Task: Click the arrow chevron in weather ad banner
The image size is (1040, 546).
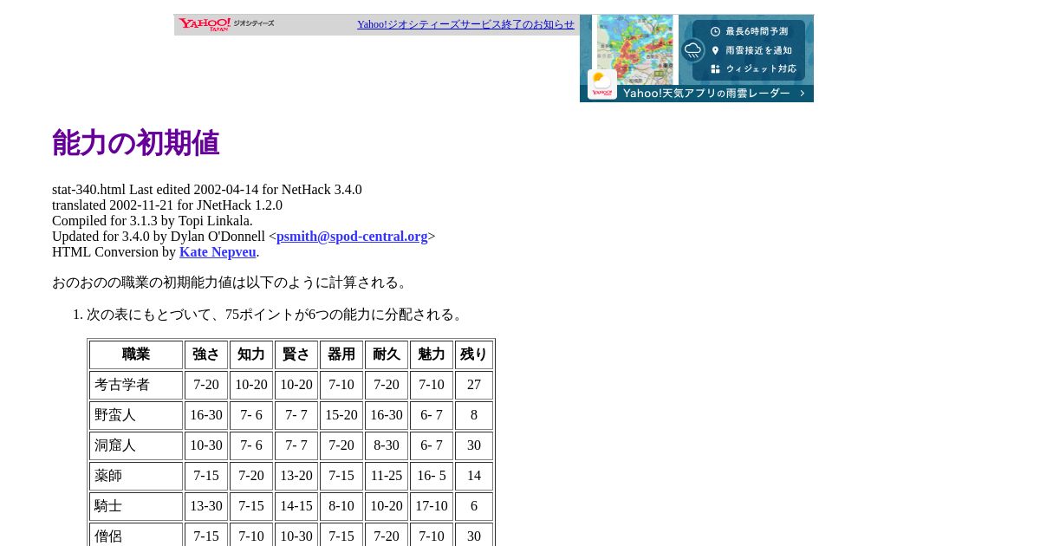Action: pos(803,93)
